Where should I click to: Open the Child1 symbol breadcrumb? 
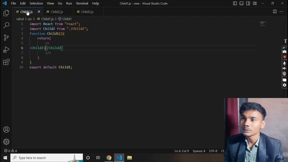click(x=65, y=19)
